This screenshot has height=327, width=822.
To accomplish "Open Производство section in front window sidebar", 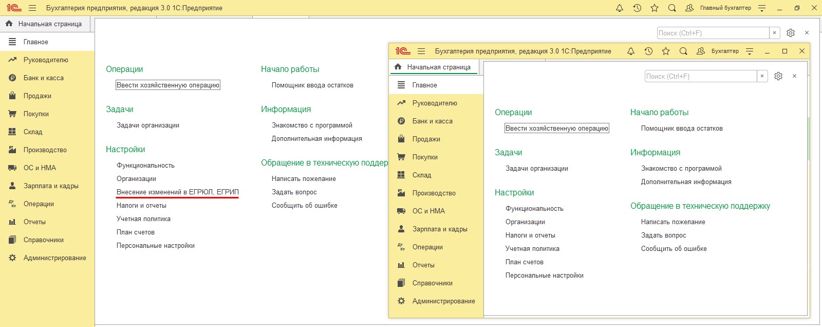I will [436, 193].
